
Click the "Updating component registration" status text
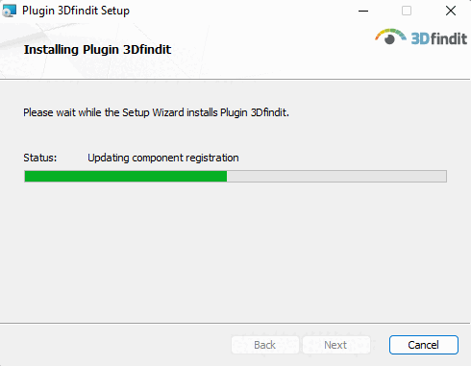click(x=163, y=158)
